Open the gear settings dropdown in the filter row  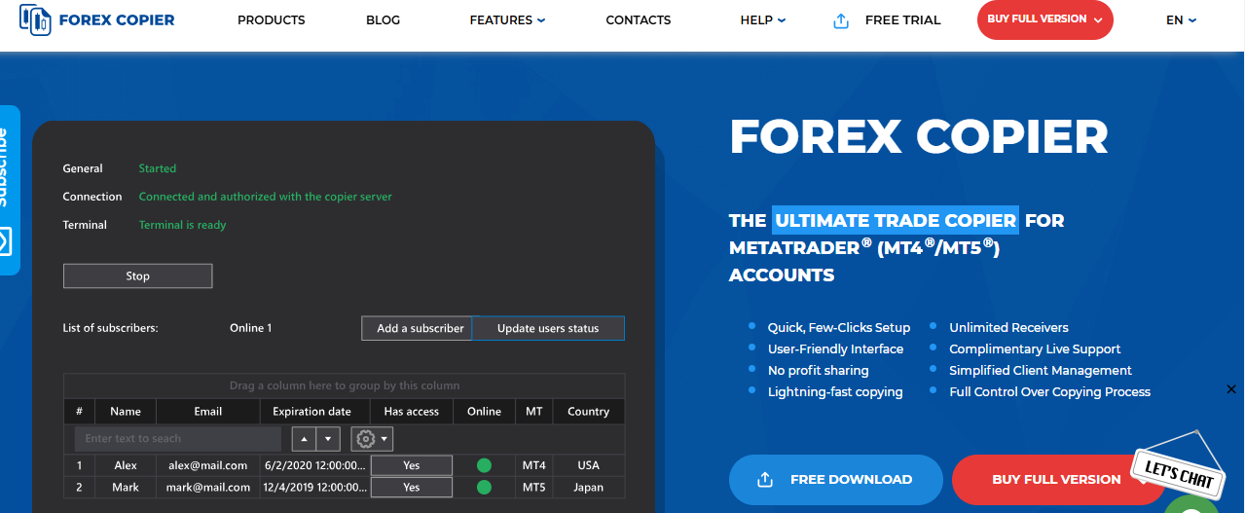(x=372, y=439)
